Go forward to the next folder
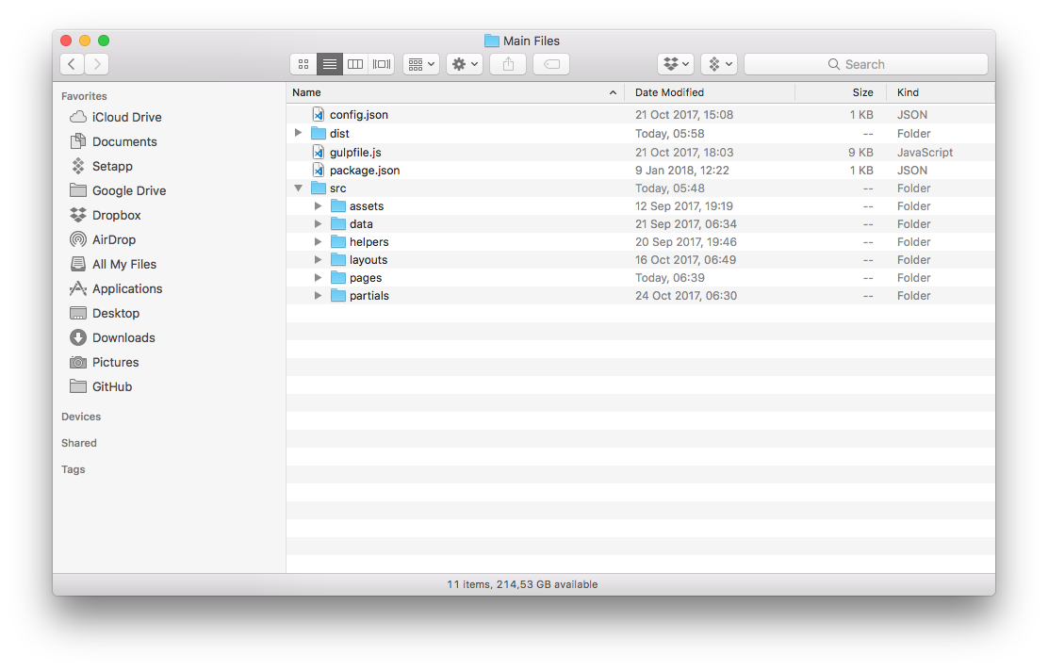 (x=97, y=64)
